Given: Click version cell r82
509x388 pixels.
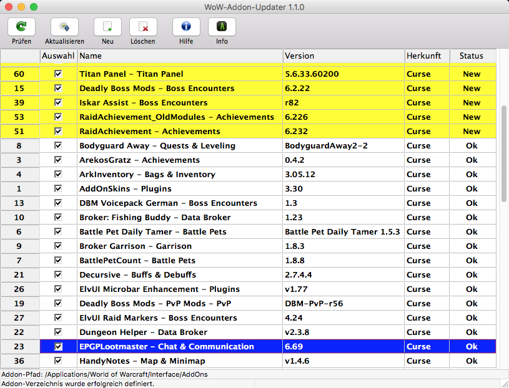Looking at the screenshot, I should 343,102.
